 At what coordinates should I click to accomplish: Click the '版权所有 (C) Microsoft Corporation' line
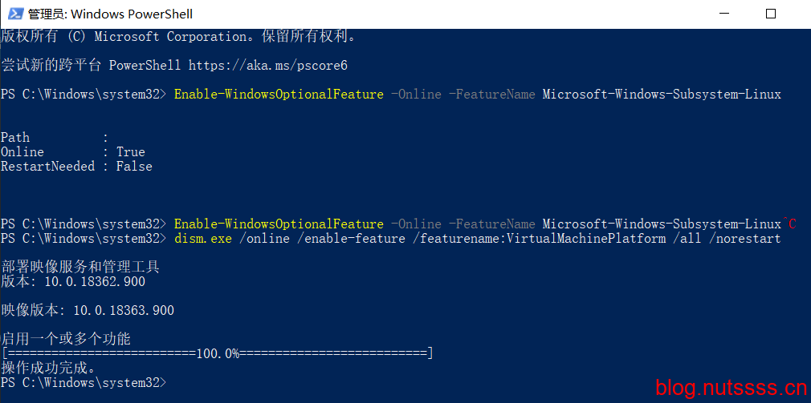coord(178,37)
